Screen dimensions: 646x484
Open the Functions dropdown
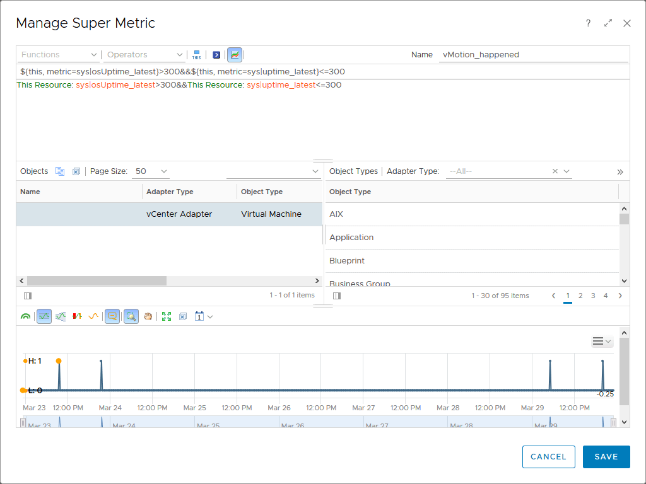(59, 55)
